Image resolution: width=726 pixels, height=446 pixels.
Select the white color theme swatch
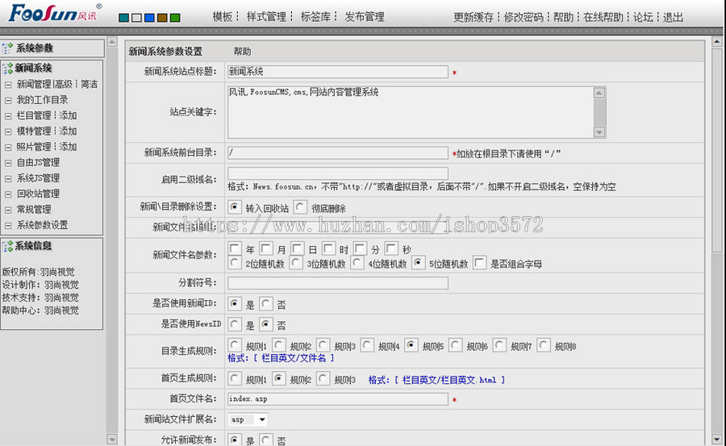tap(136, 18)
